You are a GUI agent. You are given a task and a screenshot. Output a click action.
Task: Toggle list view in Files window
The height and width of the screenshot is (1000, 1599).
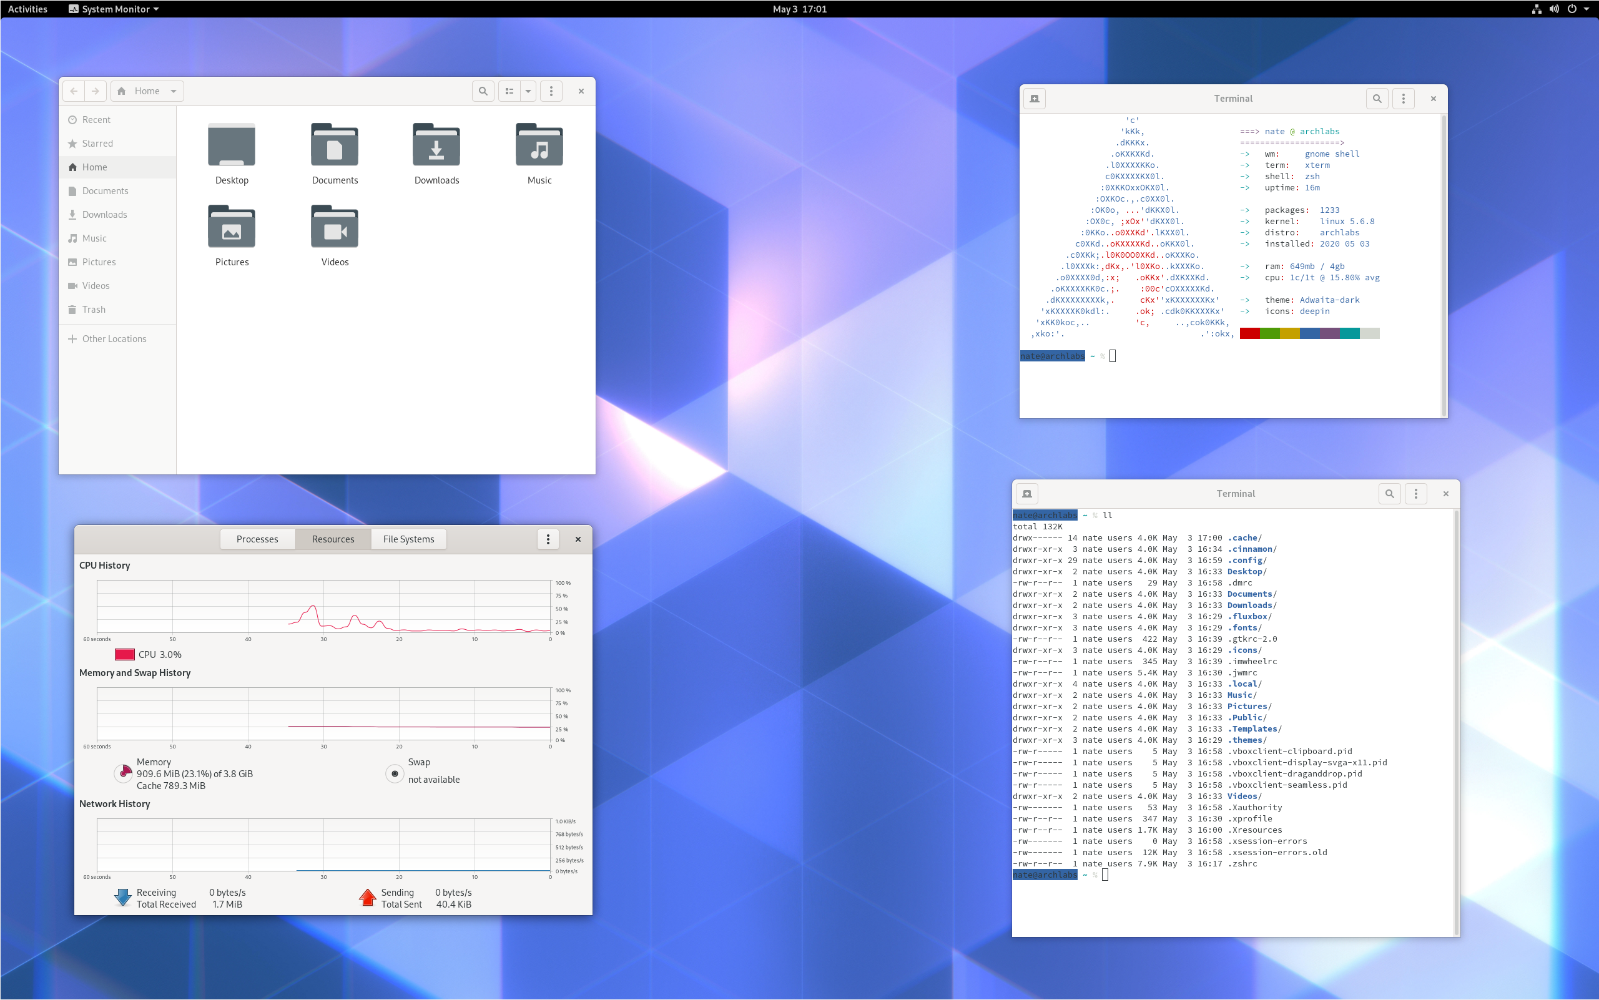point(509,91)
